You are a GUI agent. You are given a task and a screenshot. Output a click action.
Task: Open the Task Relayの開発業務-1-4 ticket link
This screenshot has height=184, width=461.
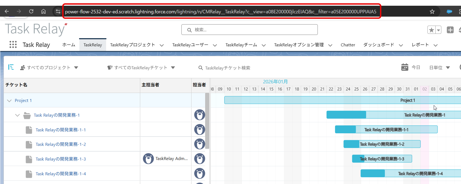pyautogui.click(x=61, y=174)
